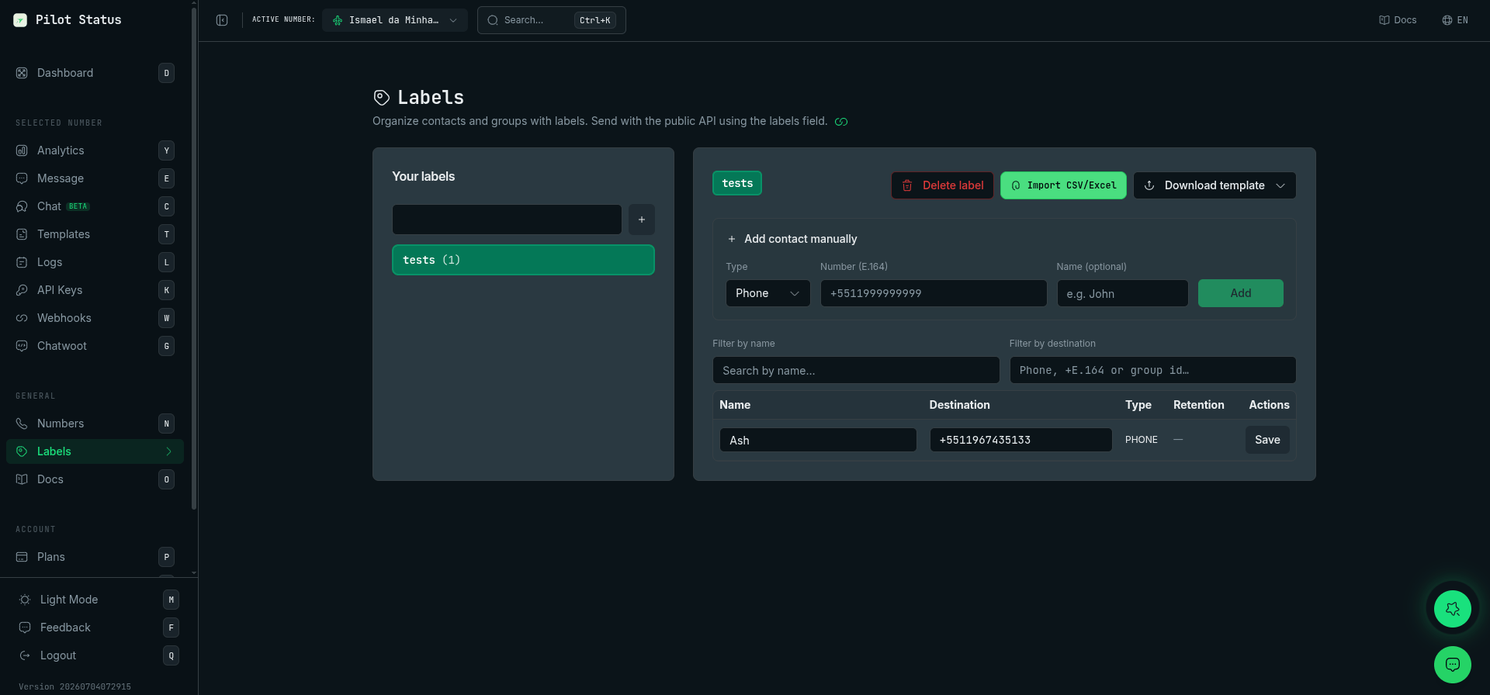Expand the Download template chevron
Viewport: 1490px width, 695px height.
pos(1280,185)
